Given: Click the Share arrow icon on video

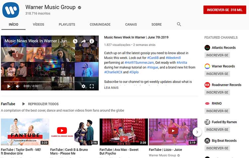Looking at the screenshot, I should click(x=84, y=41).
